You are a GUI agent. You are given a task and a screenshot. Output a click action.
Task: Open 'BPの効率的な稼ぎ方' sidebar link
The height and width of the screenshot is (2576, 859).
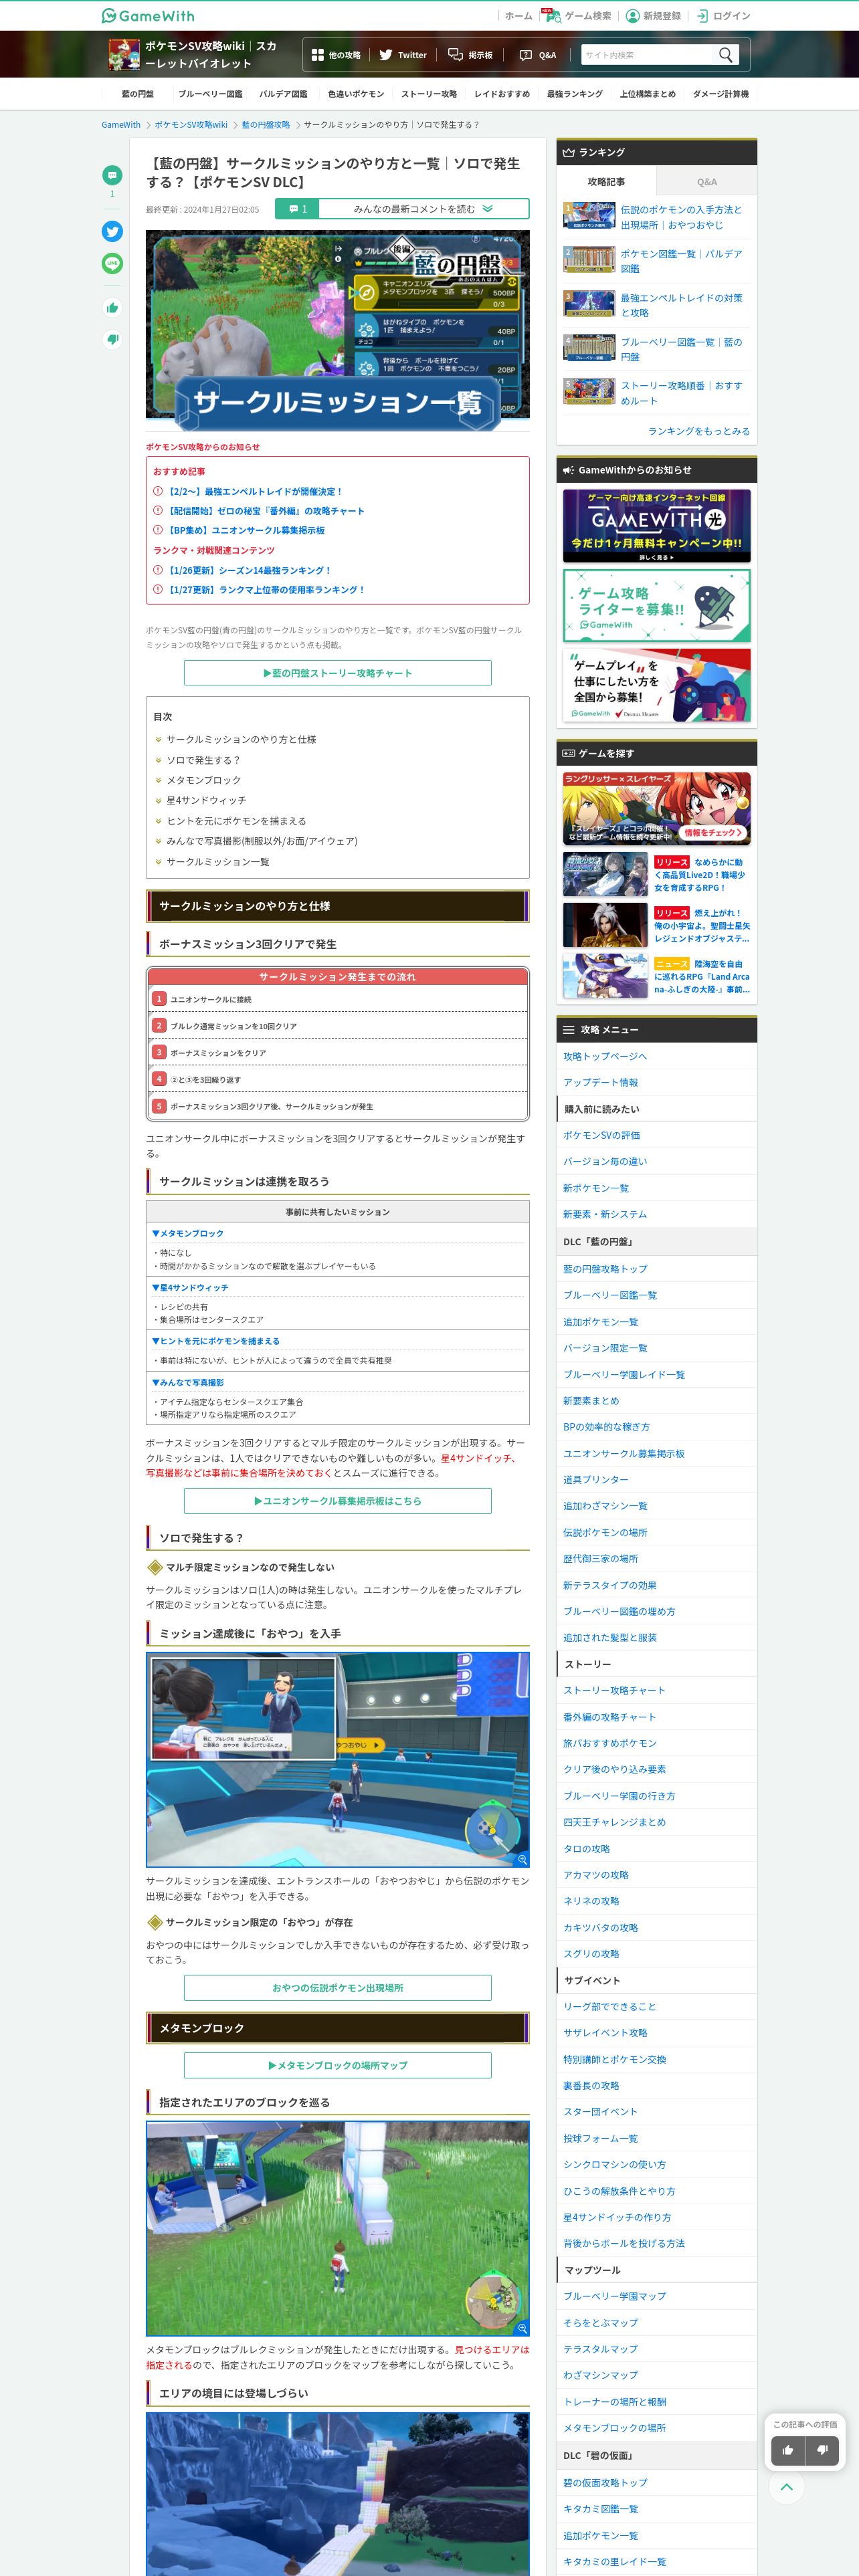(606, 1427)
